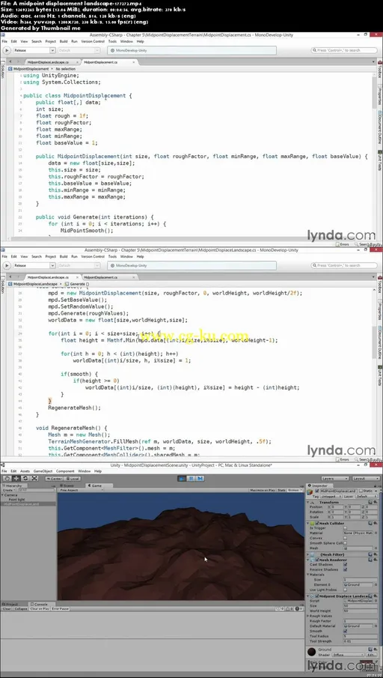Toggle Center pivot button in Unity toolbar
Viewport: 383px width, 678px height.
point(55,479)
